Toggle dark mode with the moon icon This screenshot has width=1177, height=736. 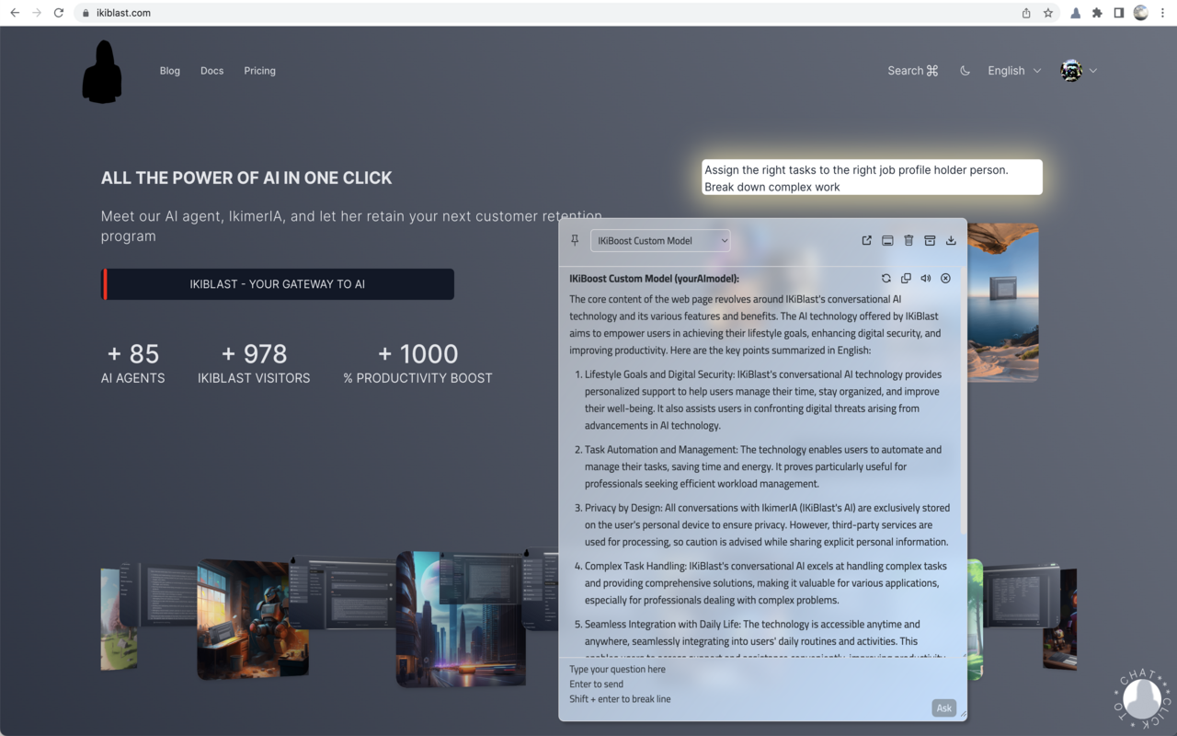[x=965, y=71]
